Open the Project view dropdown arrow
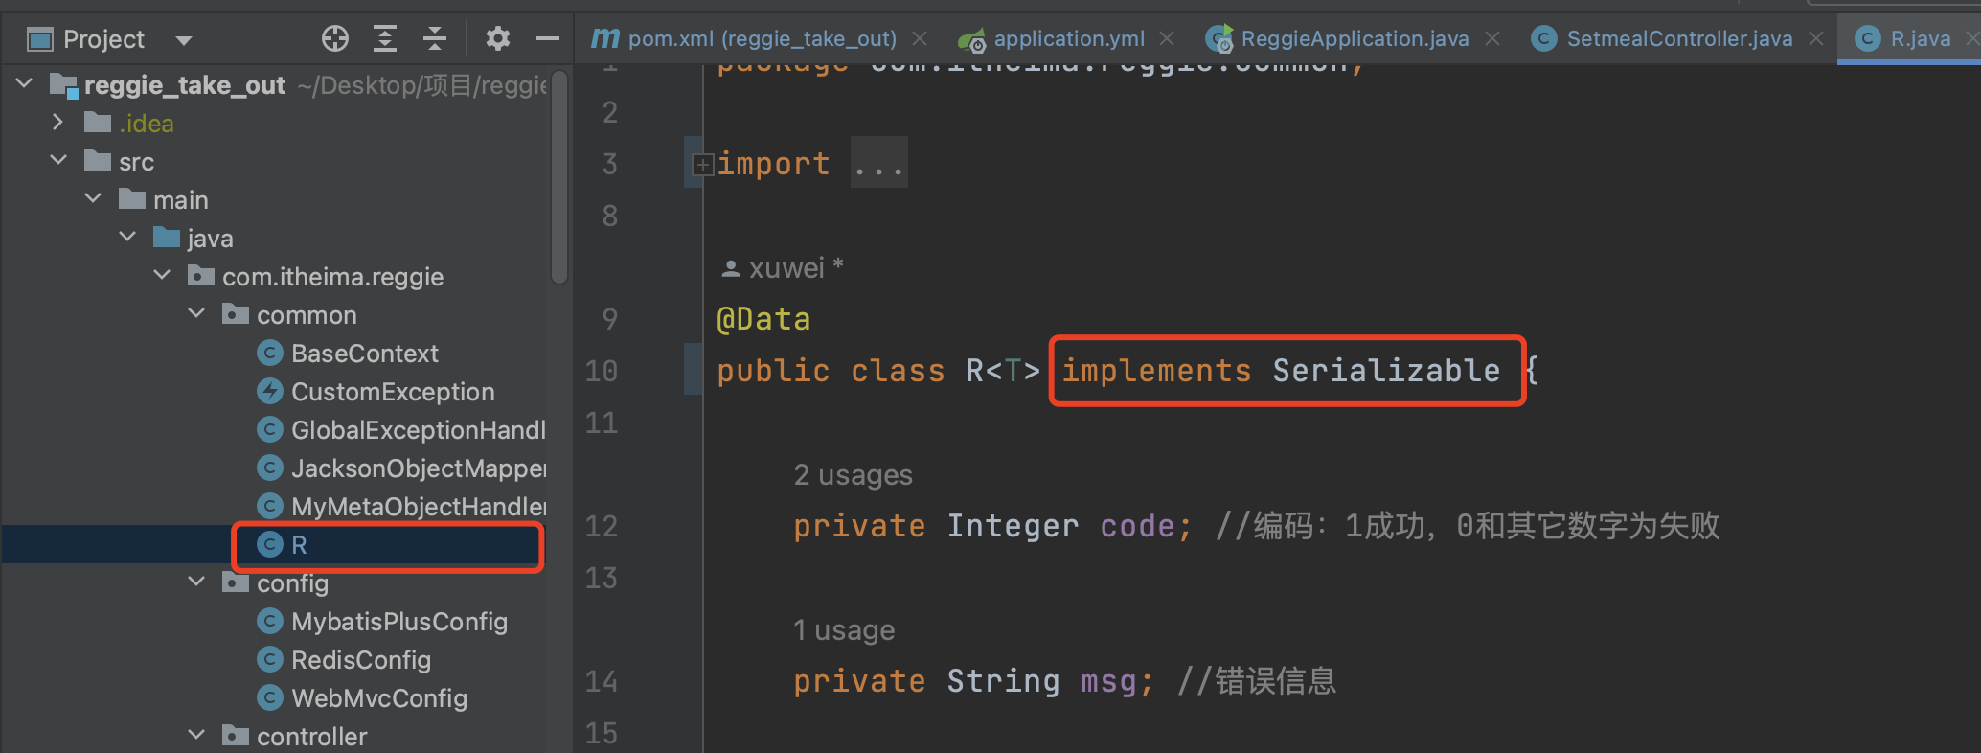 [184, 40]
